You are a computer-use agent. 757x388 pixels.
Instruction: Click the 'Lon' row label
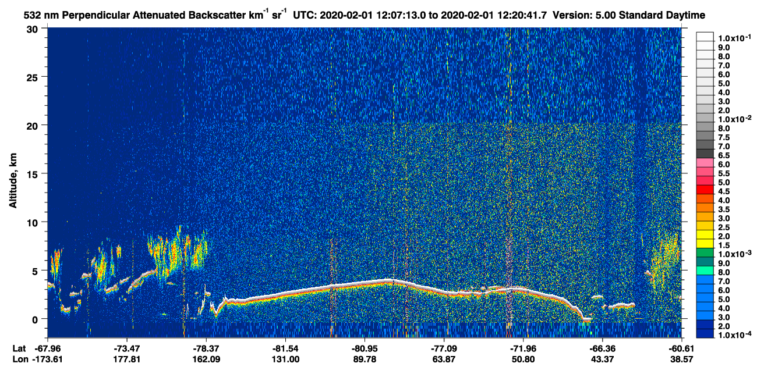tap(19, 359)
